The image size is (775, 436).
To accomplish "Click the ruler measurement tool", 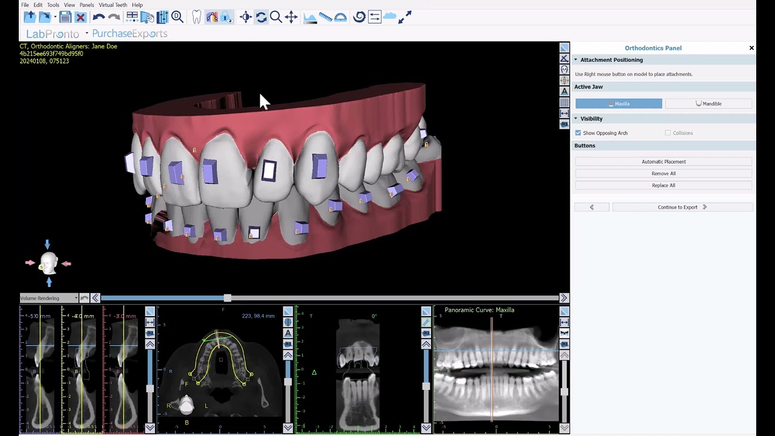I will [x=325, y=18].
